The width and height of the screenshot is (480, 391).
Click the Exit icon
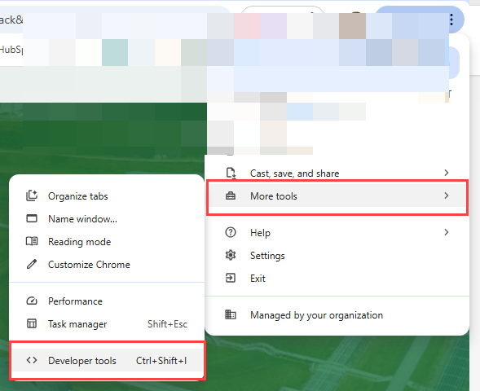[231, 278]
